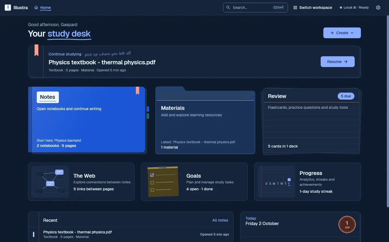Open the Progress card title

(311, 173)
